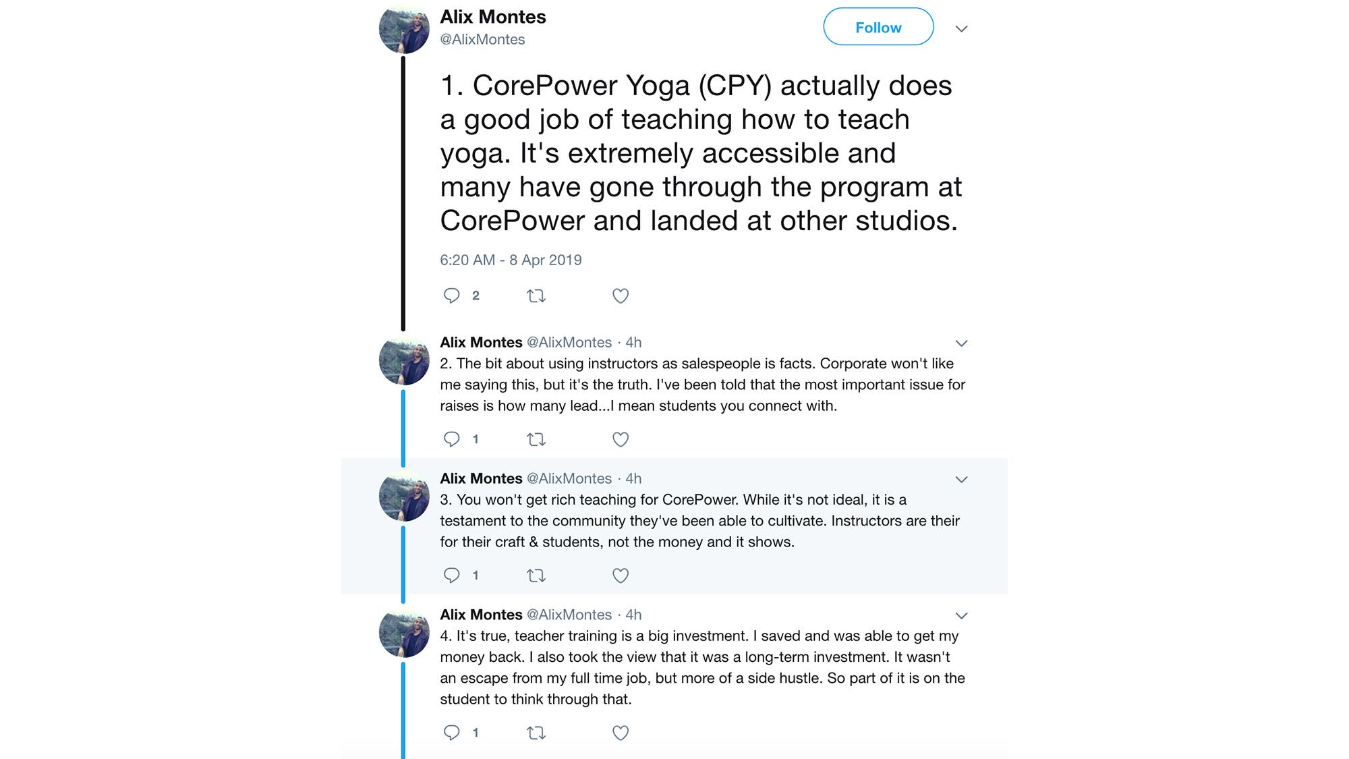Image resolution: width=1349 pixels, height=759 pixels.
Task: Open the main tweet's more options chevron
Action: coord(962,28)
